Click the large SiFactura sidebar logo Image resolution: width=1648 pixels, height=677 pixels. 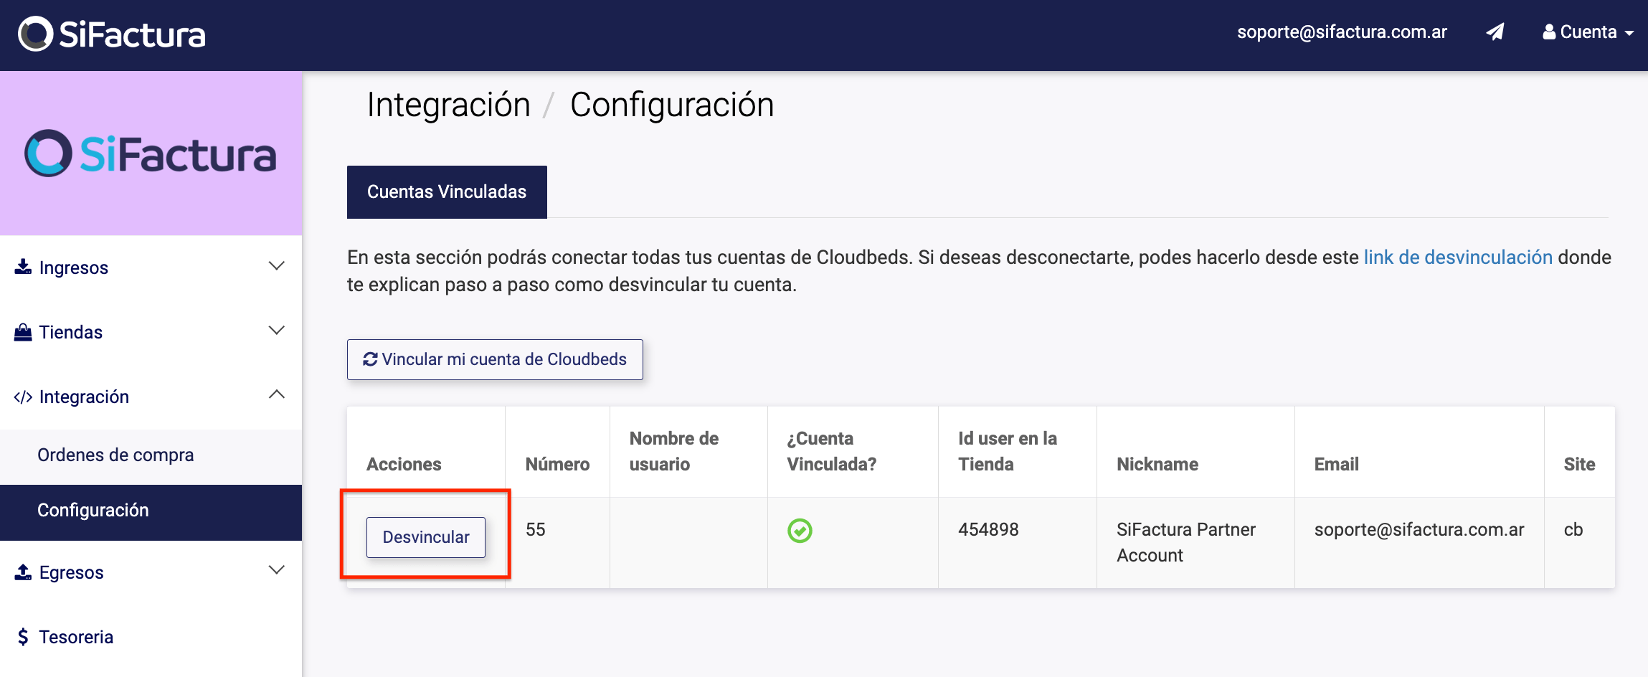[x=151, y=153]
